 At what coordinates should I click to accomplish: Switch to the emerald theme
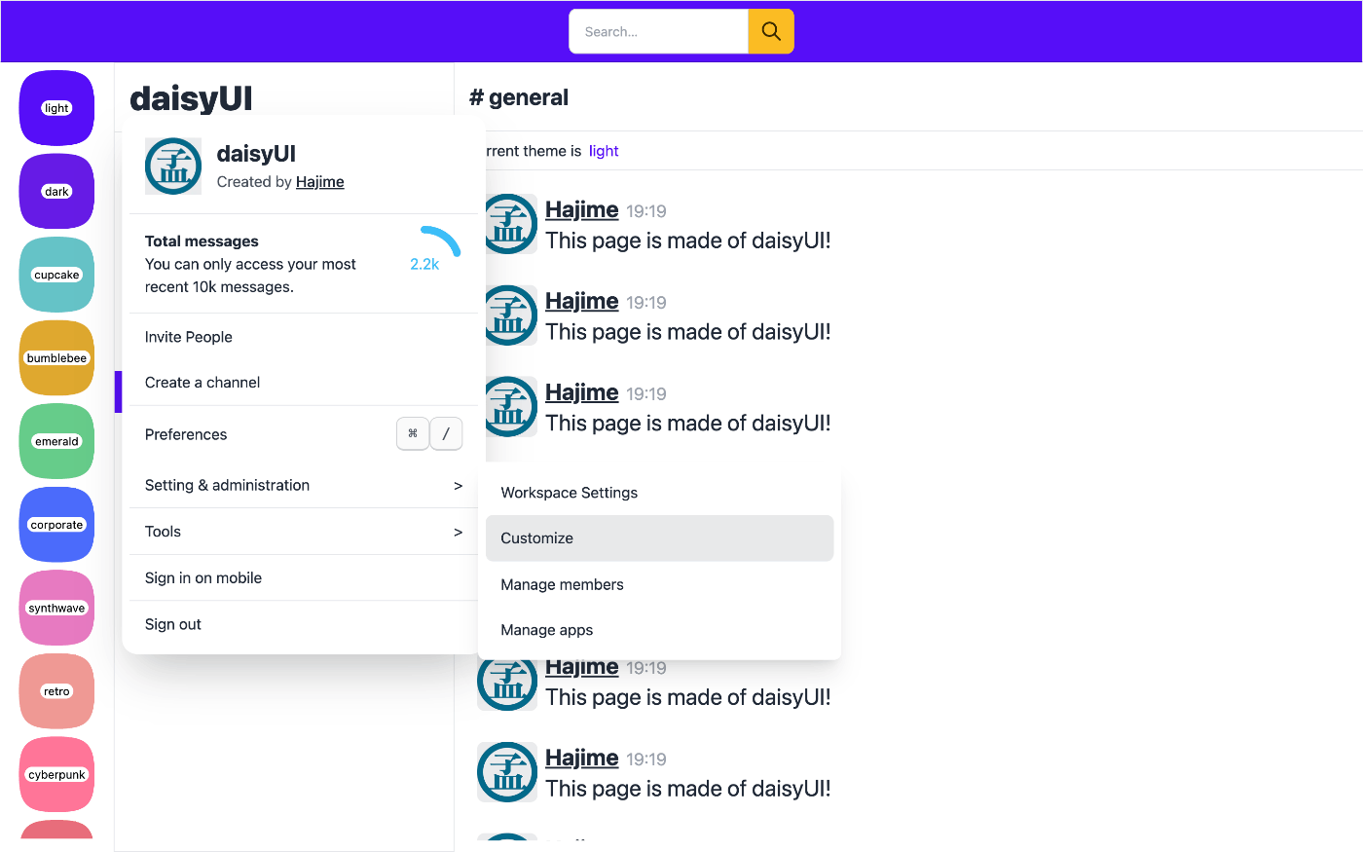tap(56, 441)
